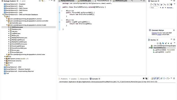Select getPersonDAO() in Outline
This screenshot has width=177, height=100.
tap(161, 50)
